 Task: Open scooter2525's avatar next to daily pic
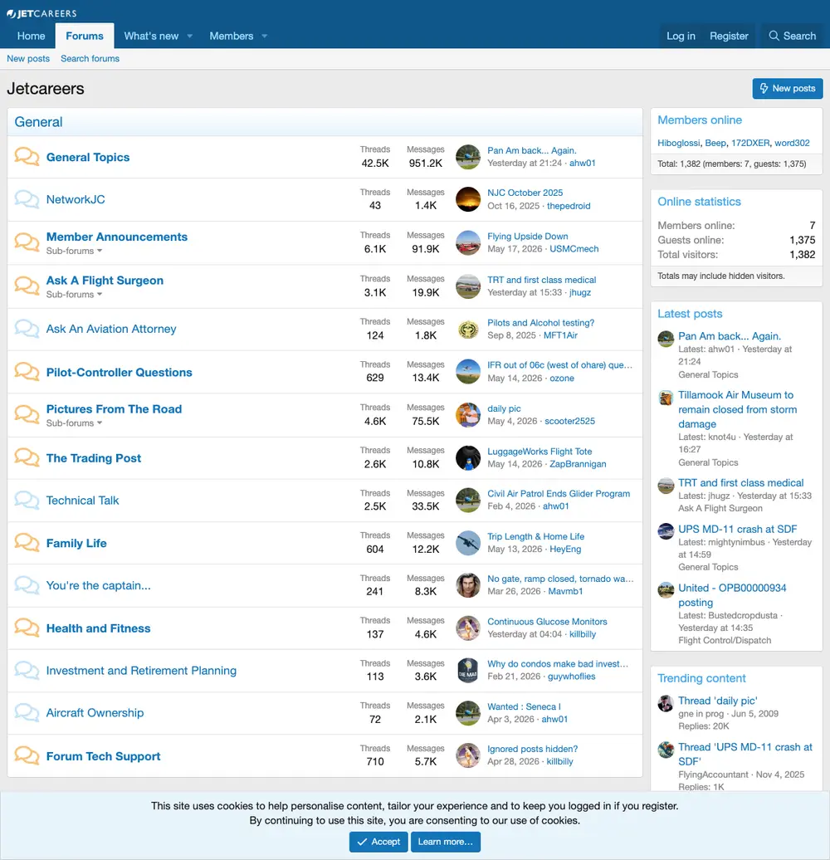pyautogui.click(x=468, y=415)
